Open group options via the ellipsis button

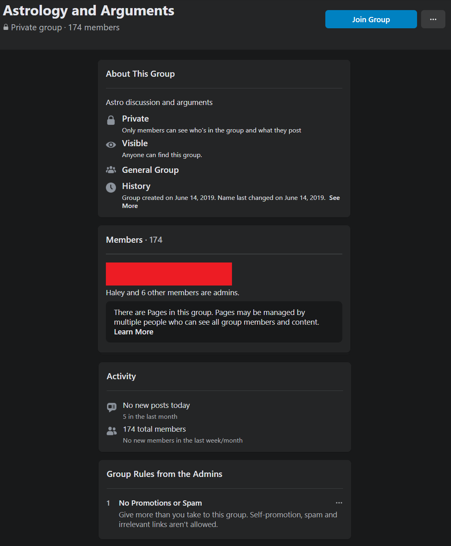(x=433, y=19)
